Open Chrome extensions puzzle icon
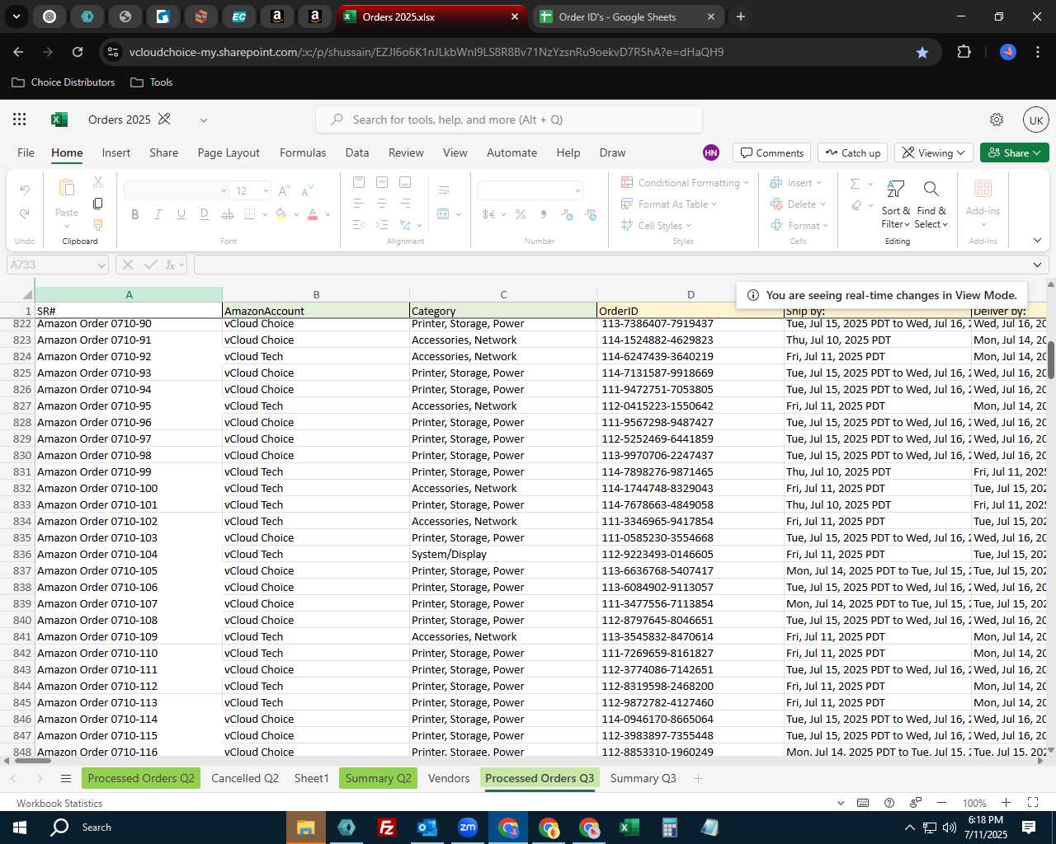 coord(964,52)
